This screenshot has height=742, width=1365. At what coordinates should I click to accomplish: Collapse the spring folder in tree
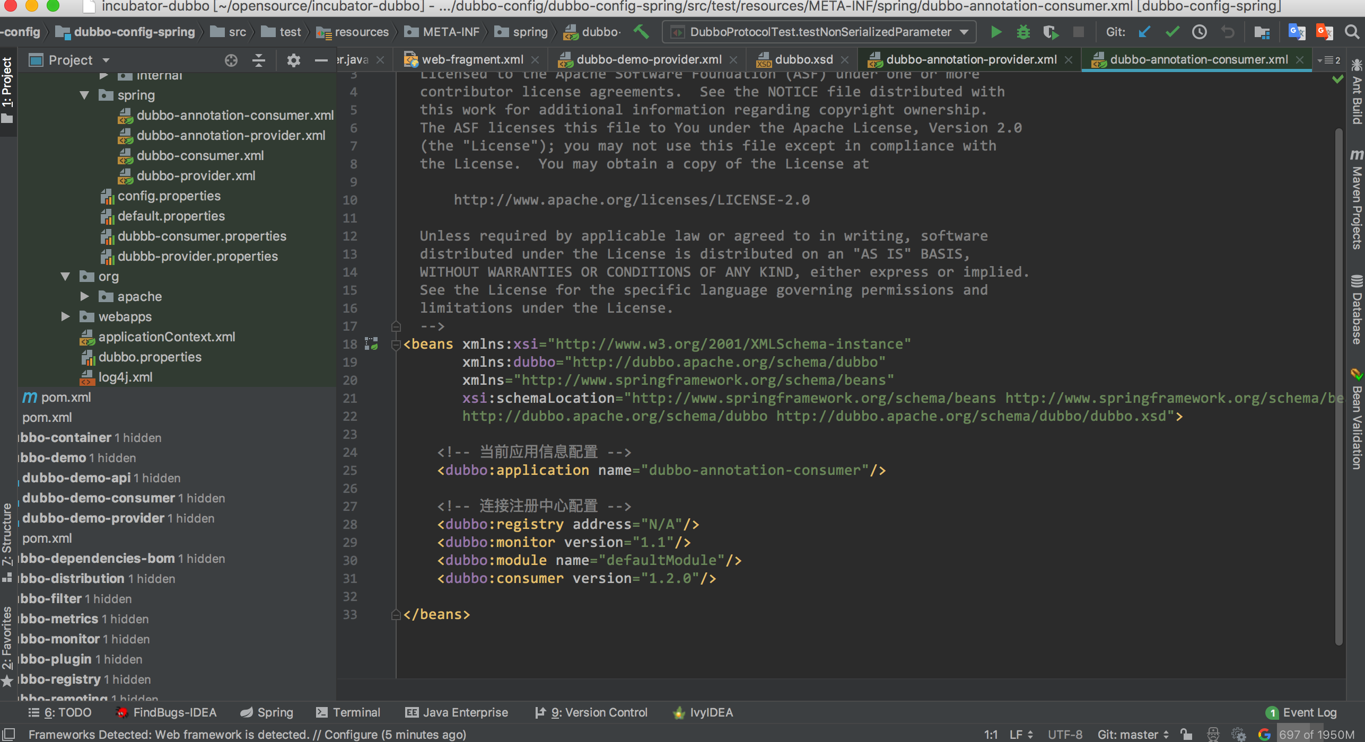pyautogui.click(x=84, y=95)
